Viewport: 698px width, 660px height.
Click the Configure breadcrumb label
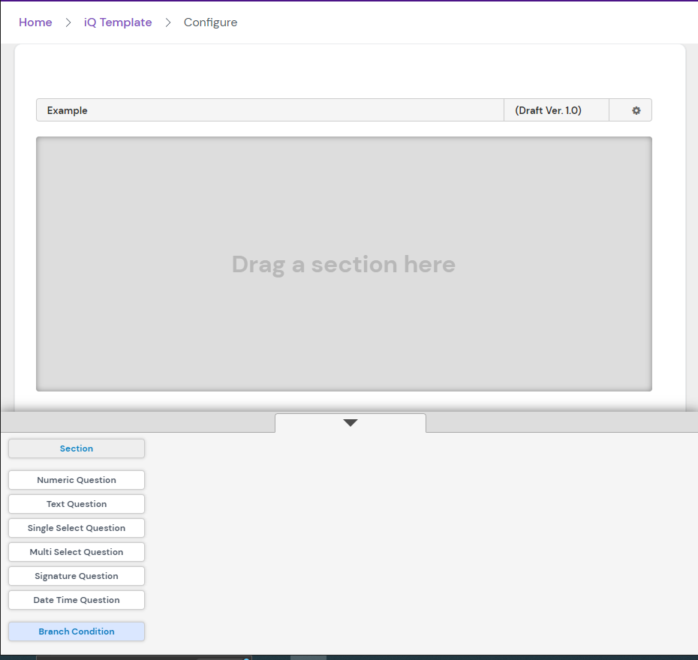210,22
